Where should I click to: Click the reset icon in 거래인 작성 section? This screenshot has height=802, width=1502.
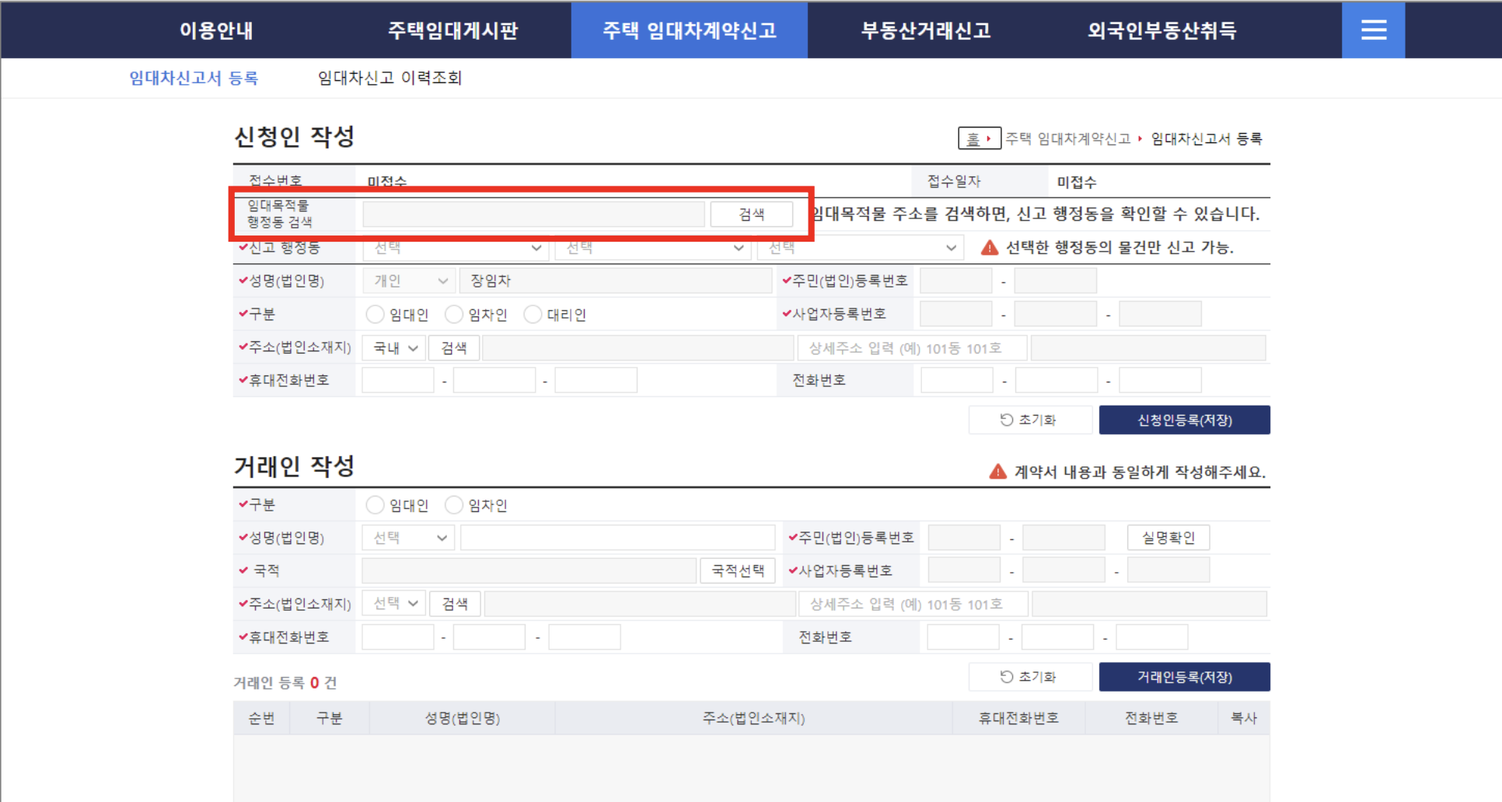(1008, 676)
